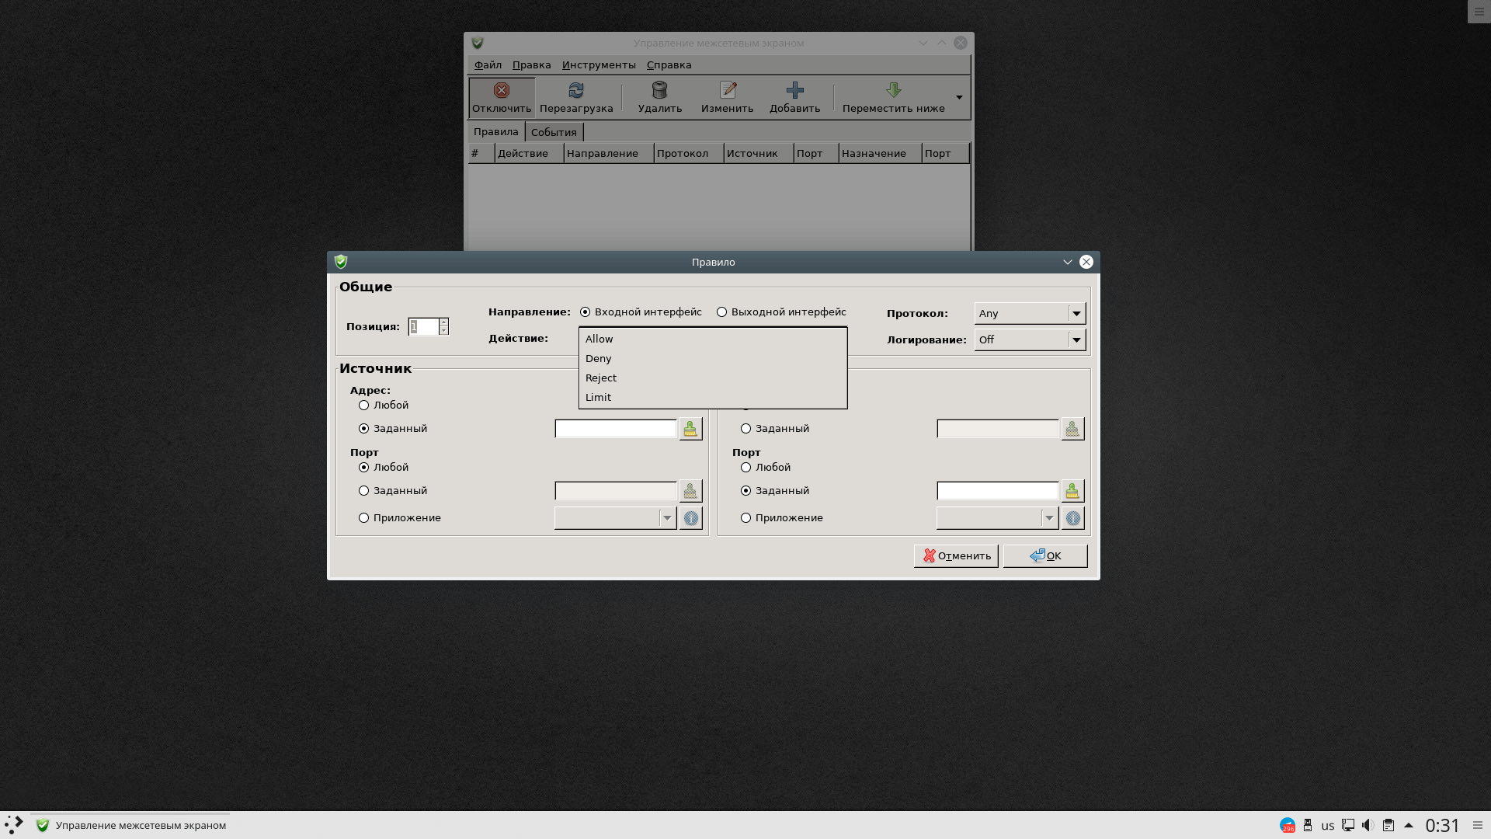Select the Выходной интерфейс radio button

click(722, 312)
